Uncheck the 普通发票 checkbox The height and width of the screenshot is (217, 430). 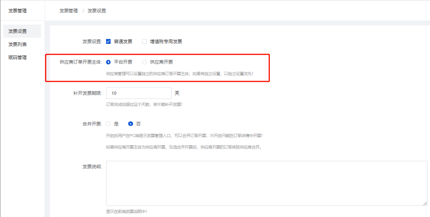coord(109,41)
